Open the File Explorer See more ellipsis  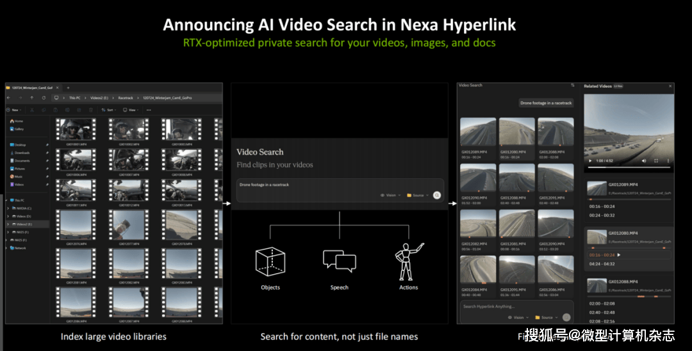tap(149, 110)
